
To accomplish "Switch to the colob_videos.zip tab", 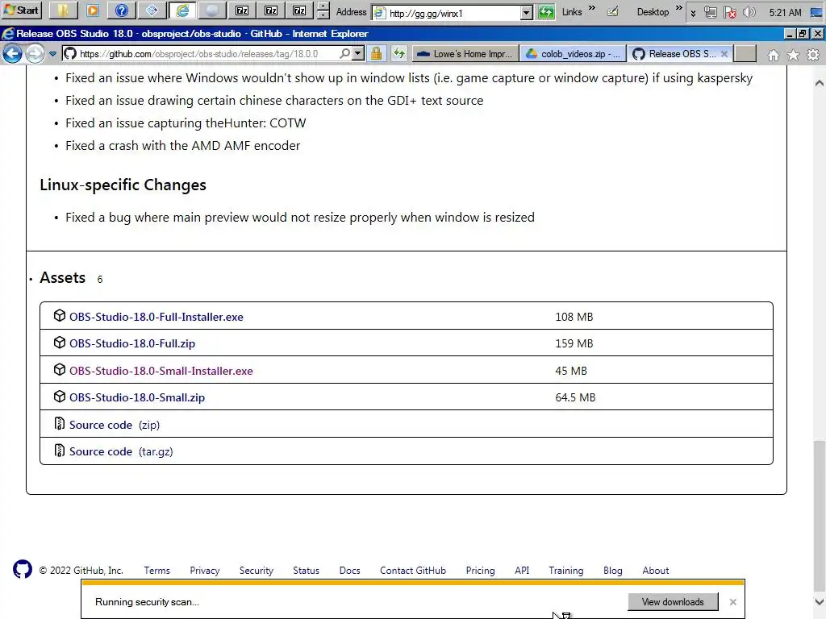I will tap(574, 54).
